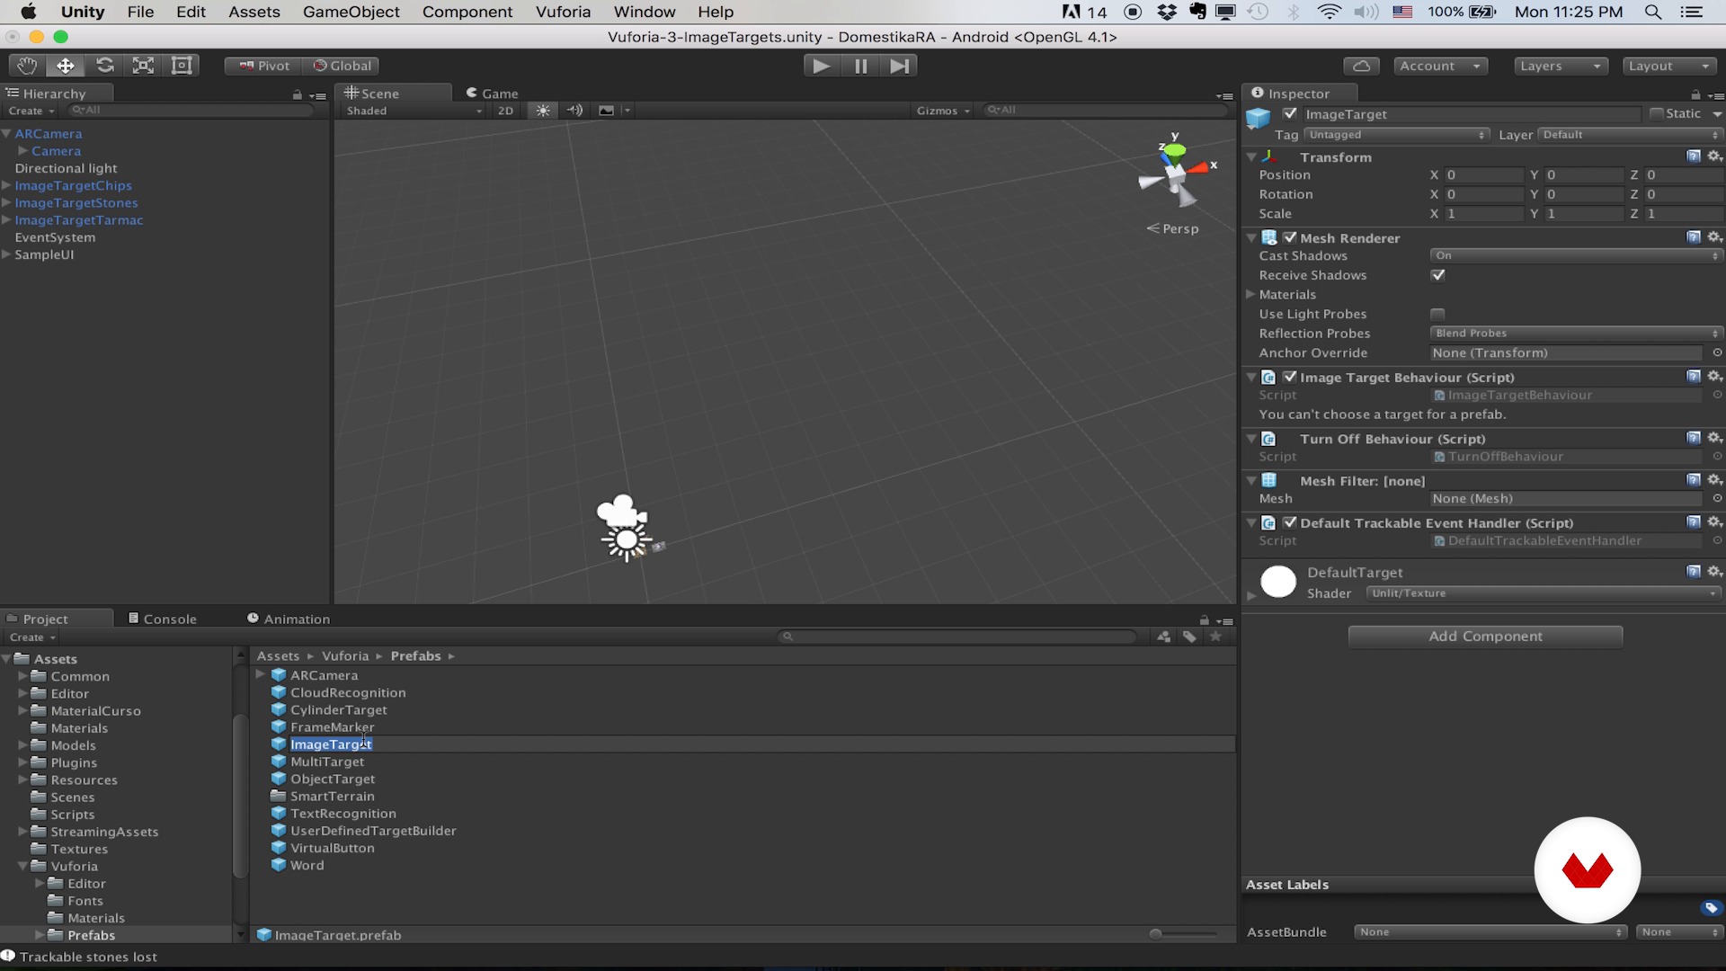Image resolution: width=1726 pixels, height=971 pixels.
Task: Open the Unlit/Texture Shader dropdown
Action: pos(1544,593)
